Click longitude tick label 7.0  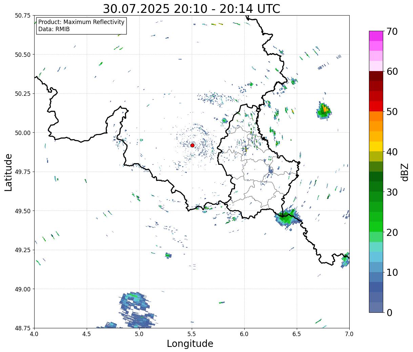(349, 334)
